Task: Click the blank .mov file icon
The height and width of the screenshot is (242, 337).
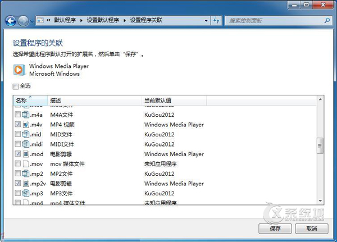Action: 26,164
